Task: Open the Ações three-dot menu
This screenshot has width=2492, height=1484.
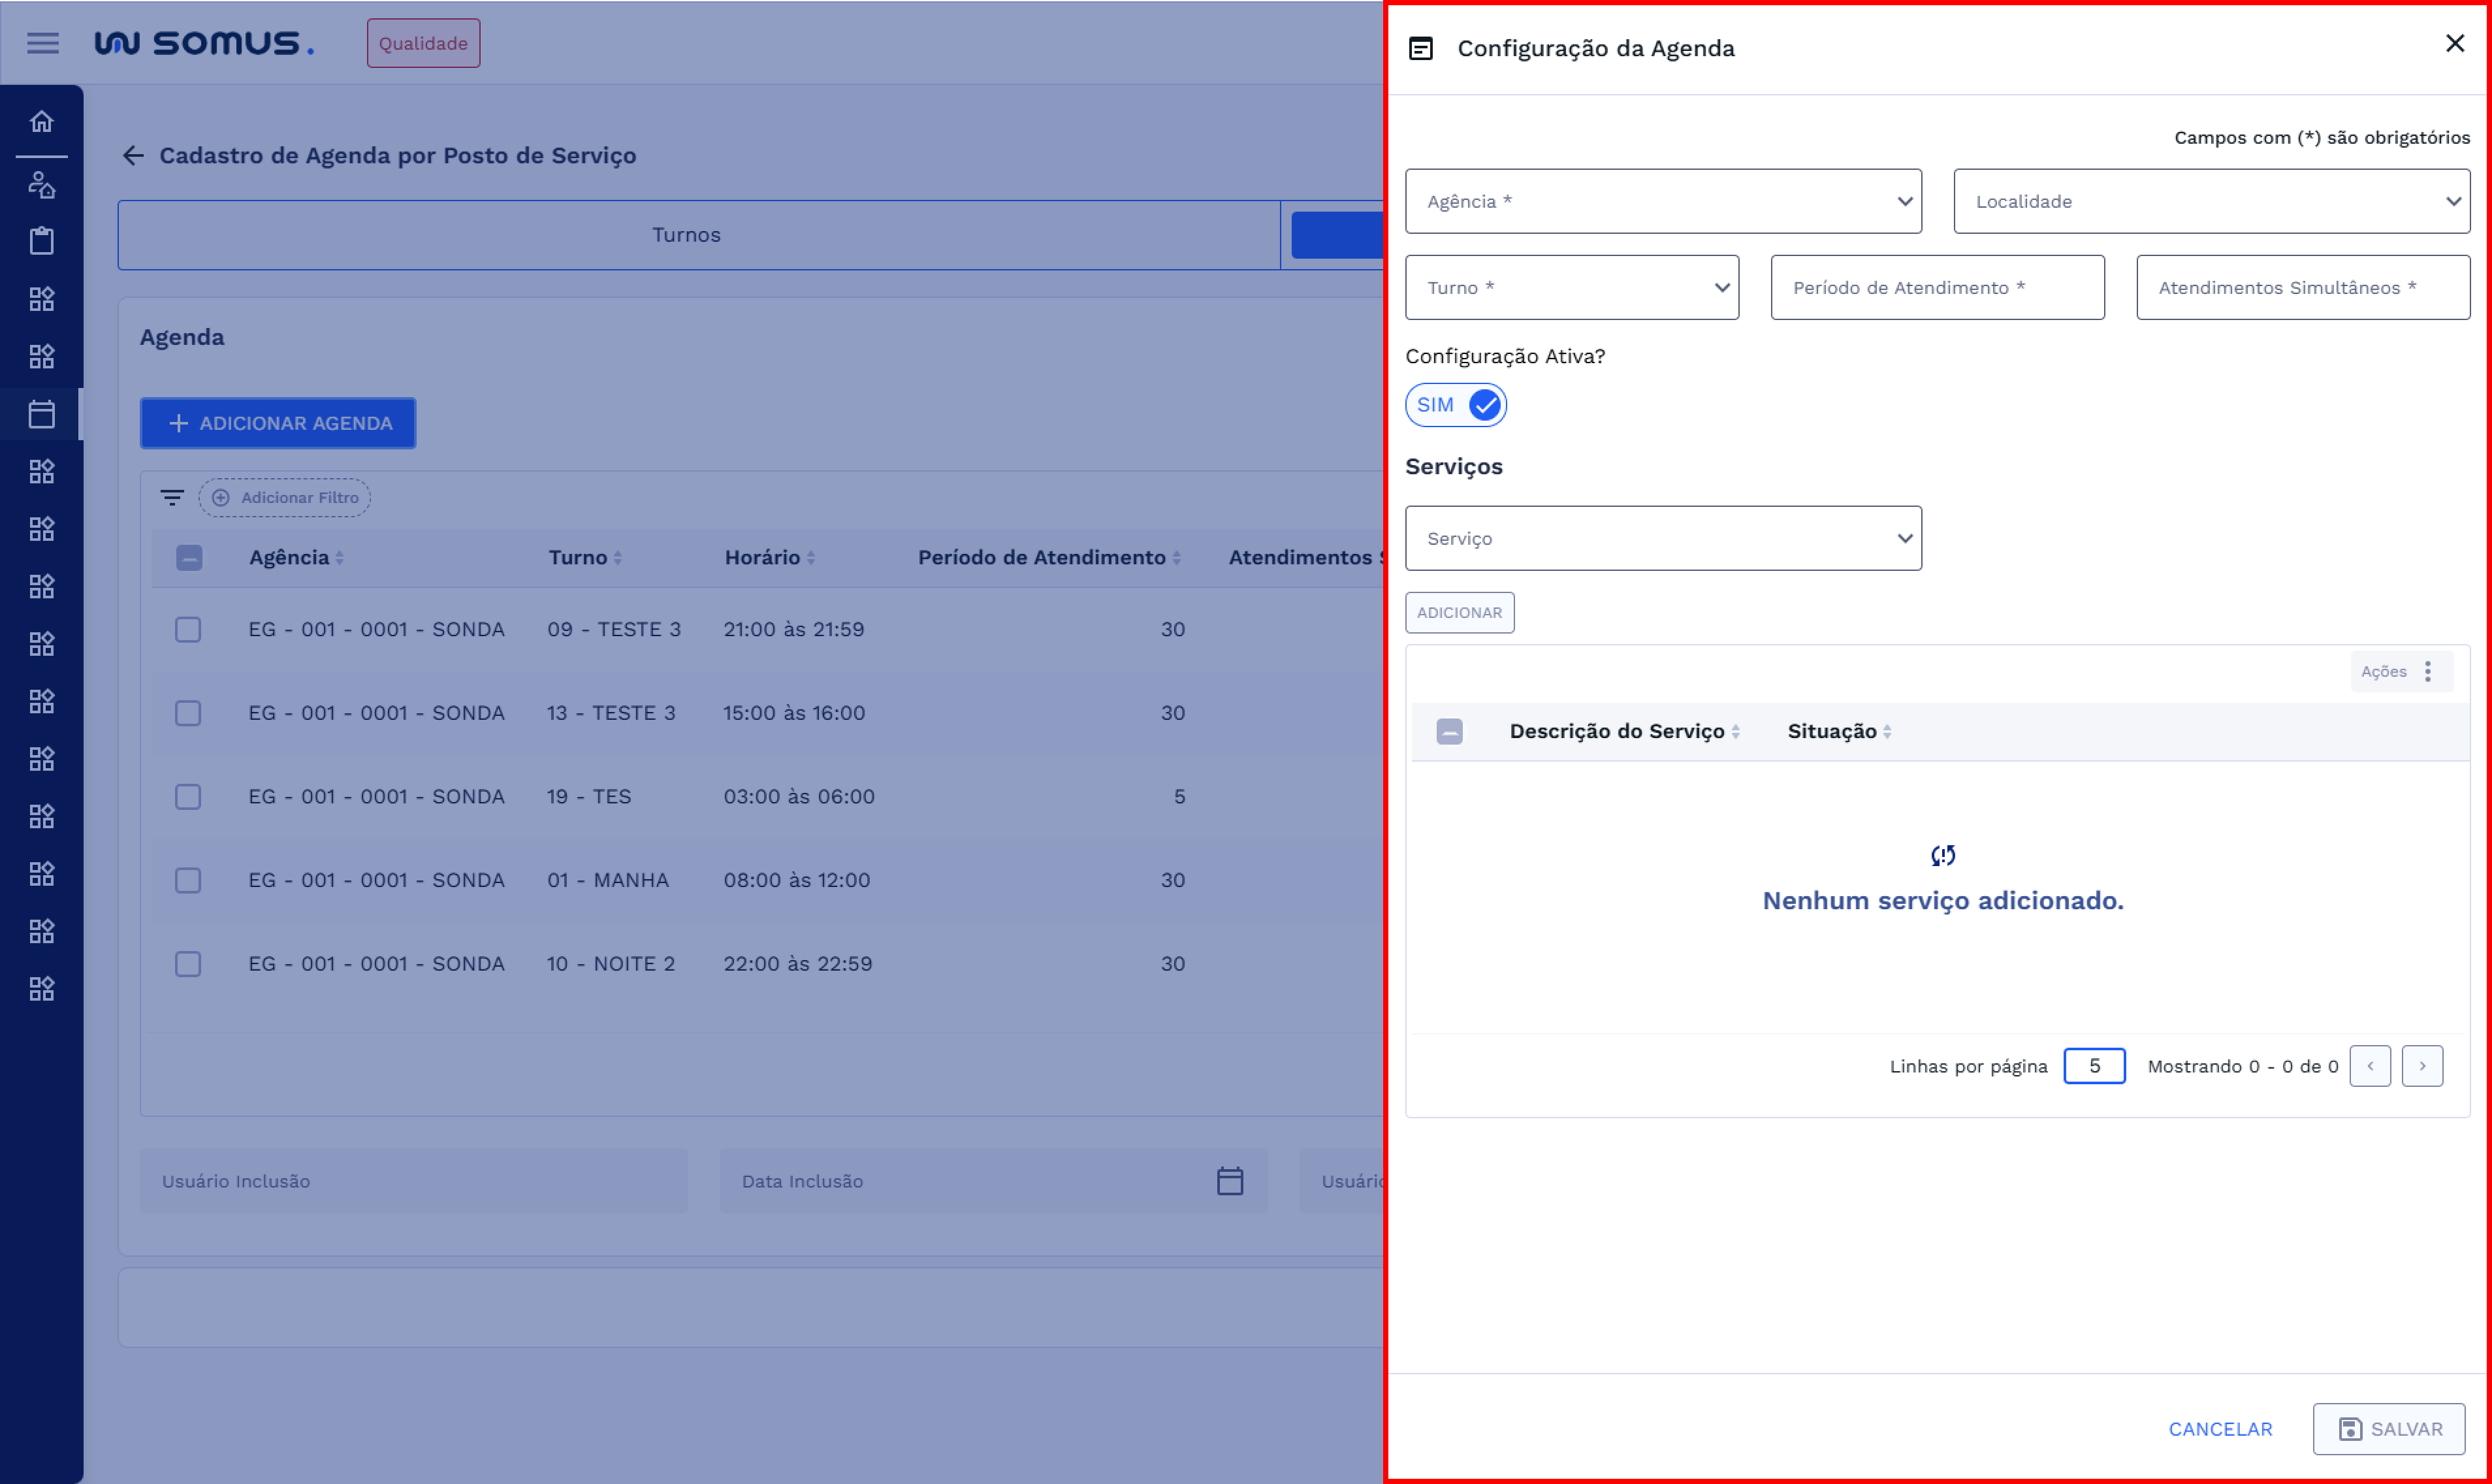Action: click(2427, 671)
